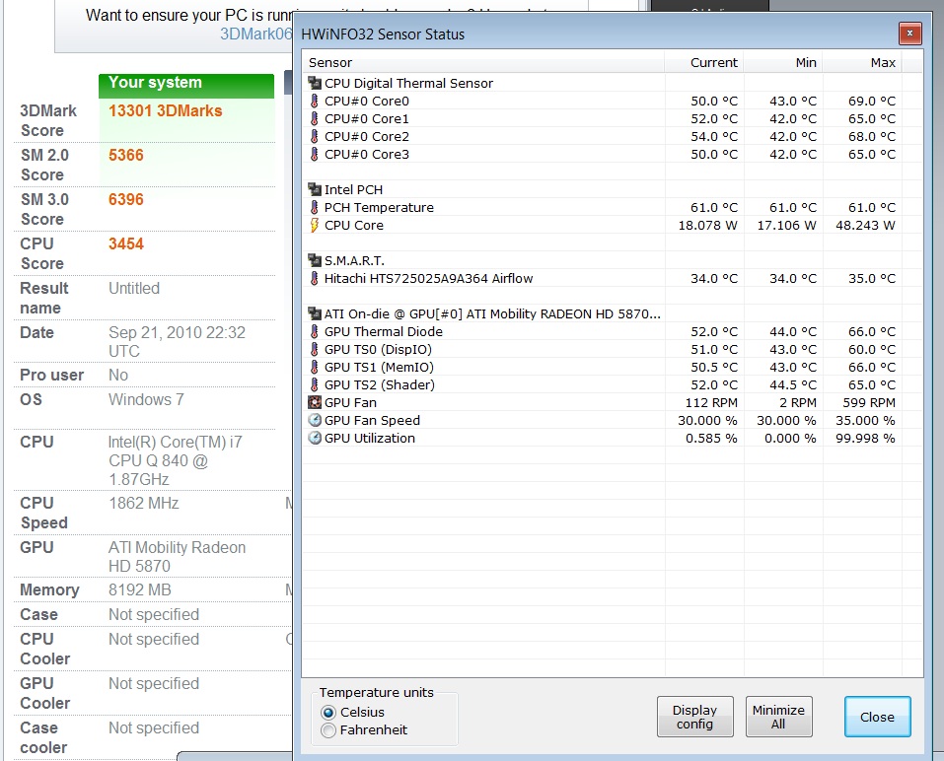Click the date 'Sep 21, 2010 22:32 UTC'

pyautogui.click(x=177, y=342)
